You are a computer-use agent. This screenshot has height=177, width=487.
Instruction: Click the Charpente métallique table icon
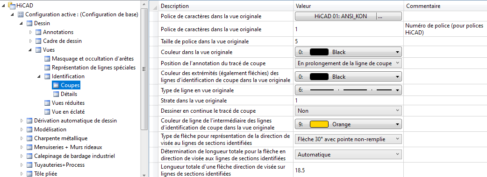[x=29, y=138]
